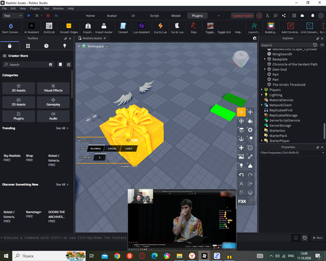Switch Toolbox to the recent clock tab

(x=46, y=46)
